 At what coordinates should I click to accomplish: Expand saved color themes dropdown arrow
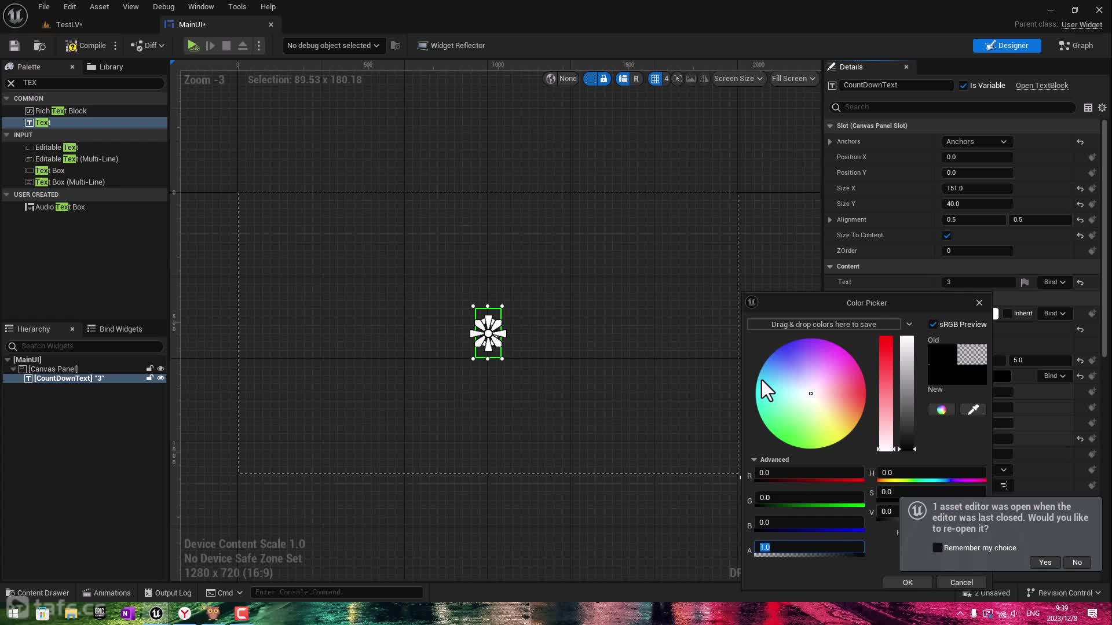(909, 324)
